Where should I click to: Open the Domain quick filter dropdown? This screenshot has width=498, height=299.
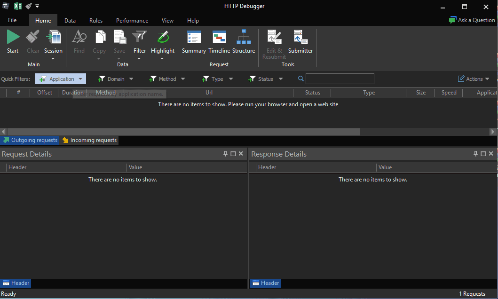click(131, 79)
